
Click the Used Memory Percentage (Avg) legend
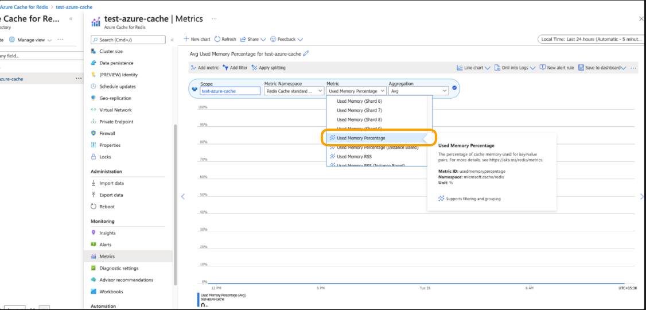point(223,296)
